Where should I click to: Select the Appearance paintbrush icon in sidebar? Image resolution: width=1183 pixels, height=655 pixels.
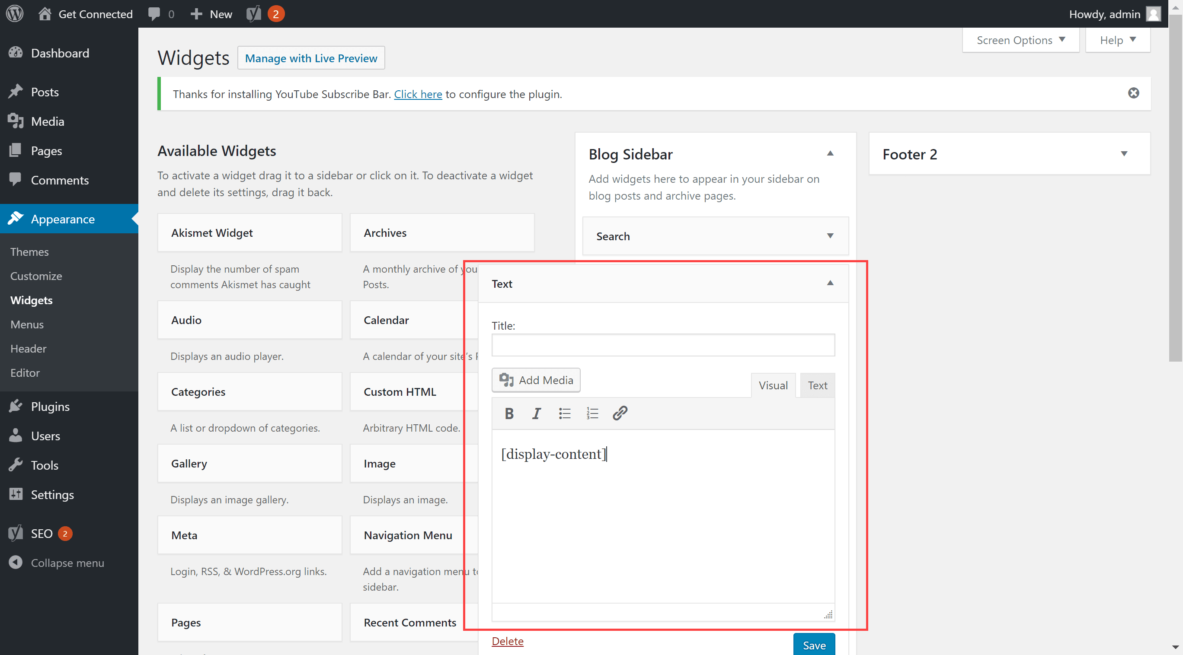(x=16, y=219)
